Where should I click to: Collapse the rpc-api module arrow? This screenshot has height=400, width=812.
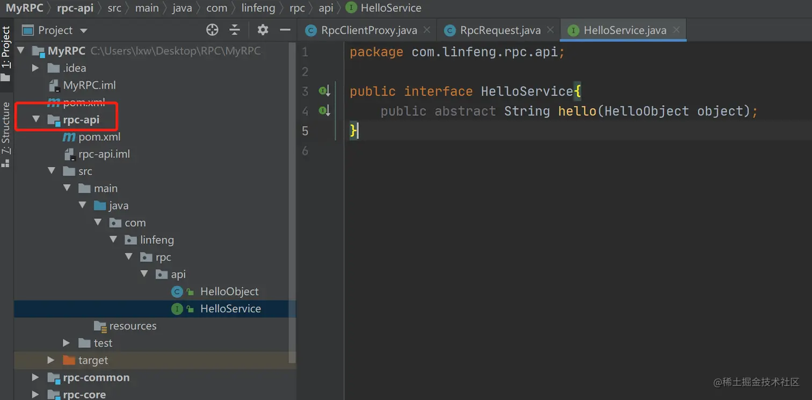tap(37, 120)
